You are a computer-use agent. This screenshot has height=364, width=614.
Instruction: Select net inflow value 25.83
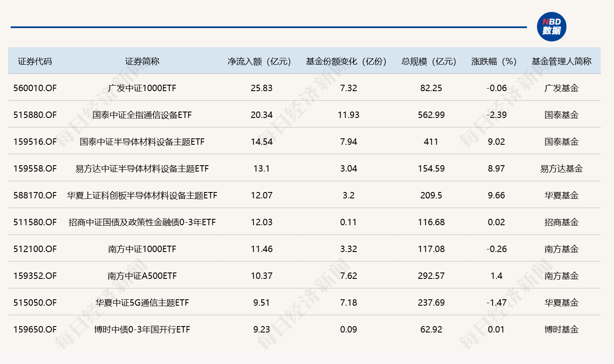(262, 88)
